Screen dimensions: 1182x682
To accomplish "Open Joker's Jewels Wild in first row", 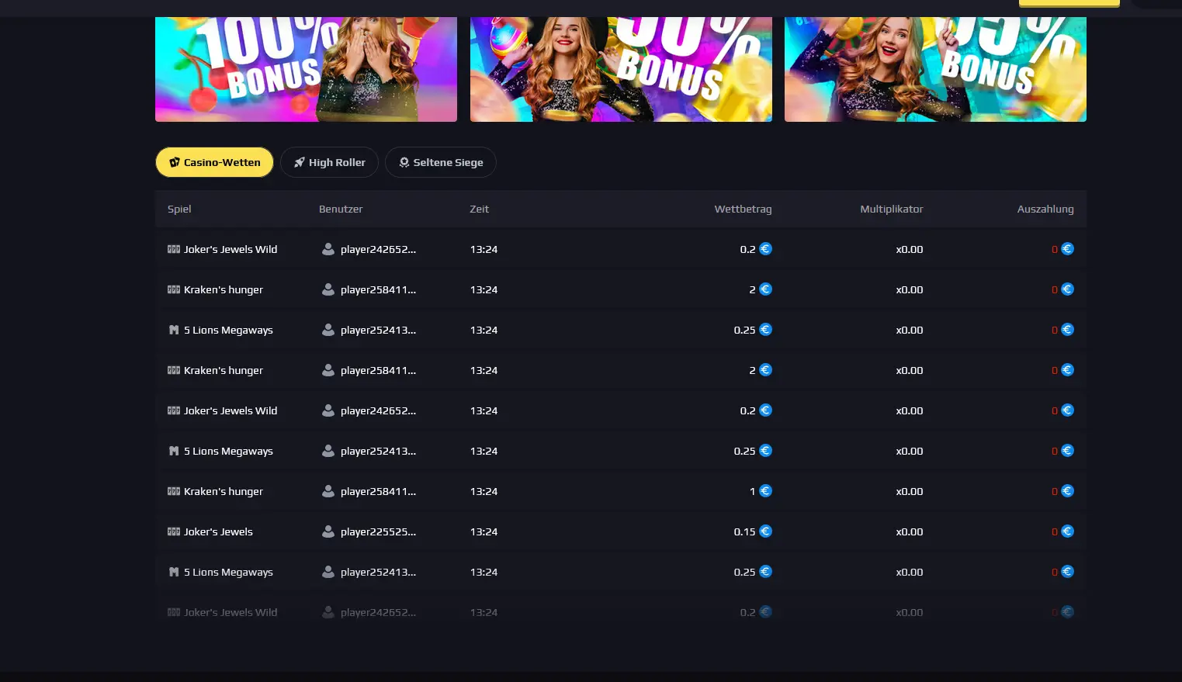I will [231, 249].
